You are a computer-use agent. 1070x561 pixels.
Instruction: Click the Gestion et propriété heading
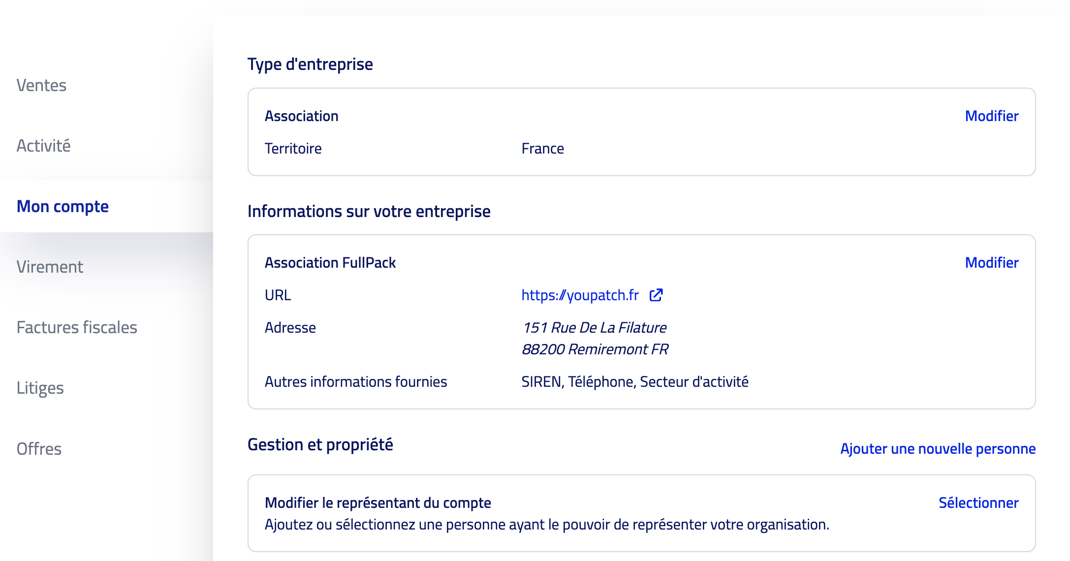point(320,444)
